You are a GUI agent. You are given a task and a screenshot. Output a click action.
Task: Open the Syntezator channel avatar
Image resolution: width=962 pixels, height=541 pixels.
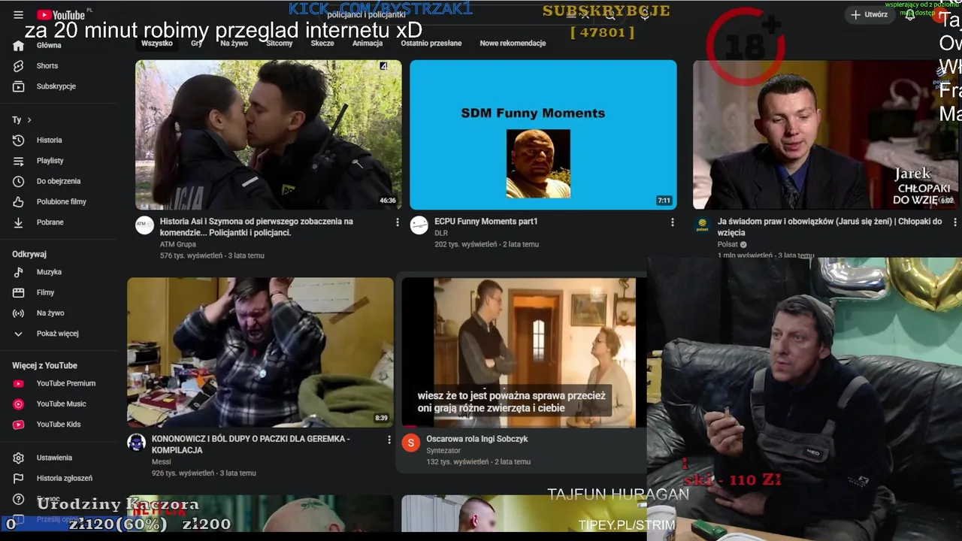410,443
